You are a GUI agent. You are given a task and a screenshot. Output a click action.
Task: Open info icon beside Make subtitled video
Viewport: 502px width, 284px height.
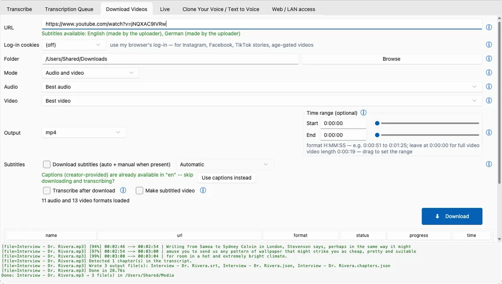point(203,190)
